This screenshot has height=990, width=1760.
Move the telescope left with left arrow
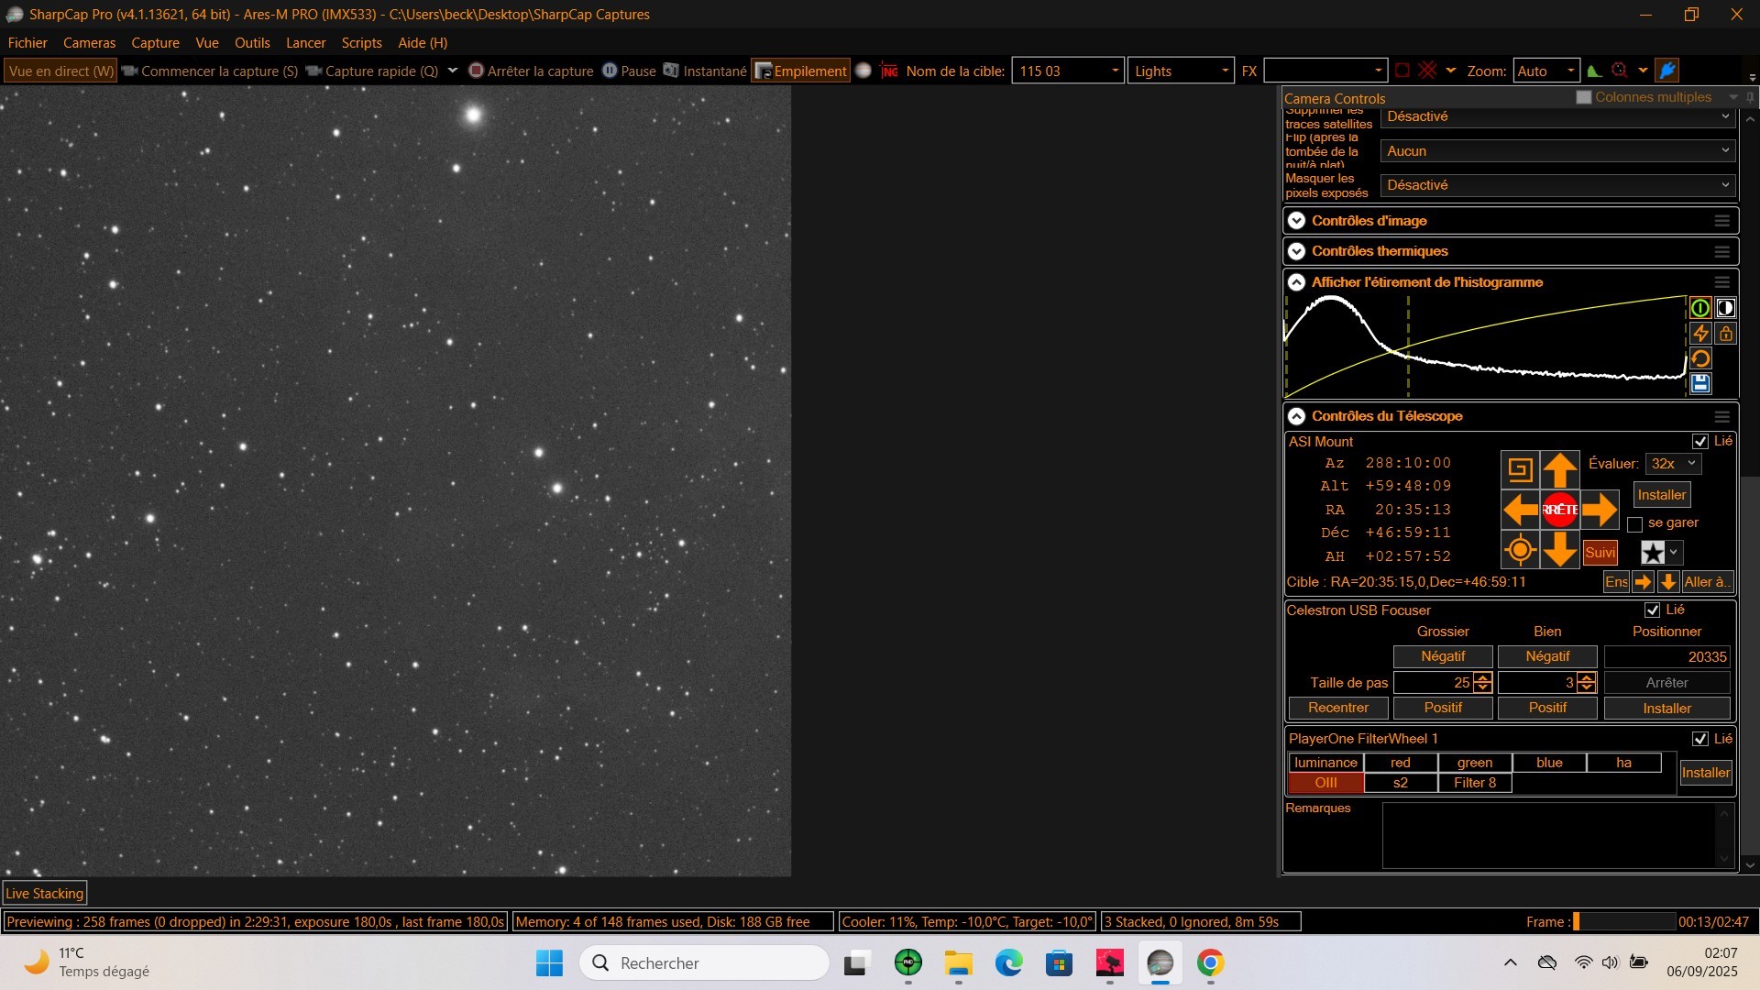pos(1520,510)
